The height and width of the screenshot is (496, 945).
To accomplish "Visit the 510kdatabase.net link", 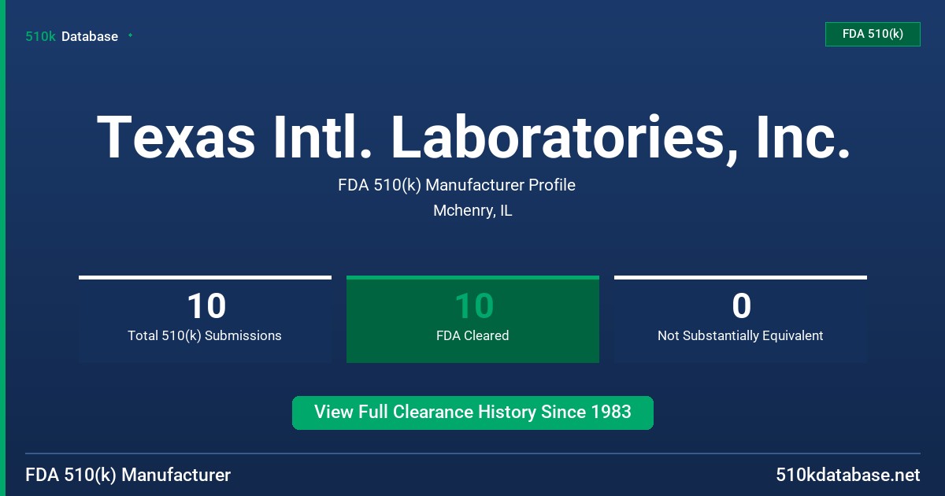I will point(848,475).
